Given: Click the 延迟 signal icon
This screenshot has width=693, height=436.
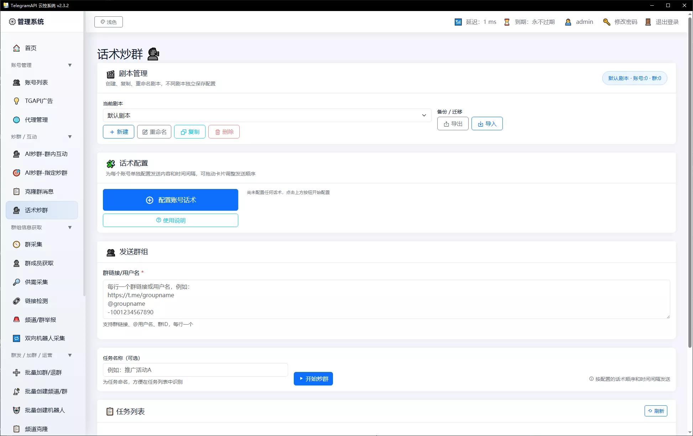Looking at the screenshot, I should coord(458,22).
